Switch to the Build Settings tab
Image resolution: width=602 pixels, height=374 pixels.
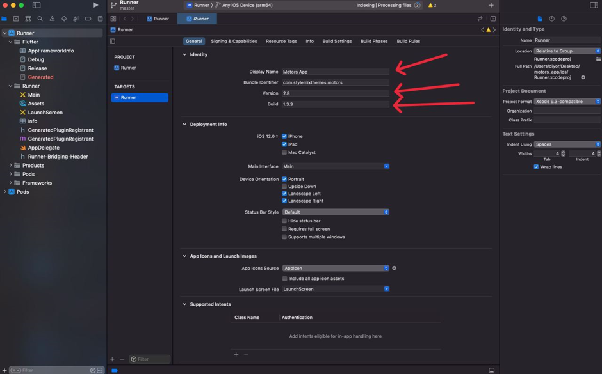(x=337, y=41)
